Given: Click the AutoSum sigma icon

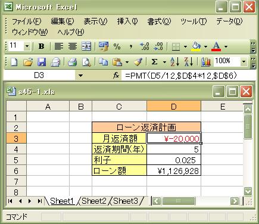Looking at the screenshot, I should [x=154, y=62].
